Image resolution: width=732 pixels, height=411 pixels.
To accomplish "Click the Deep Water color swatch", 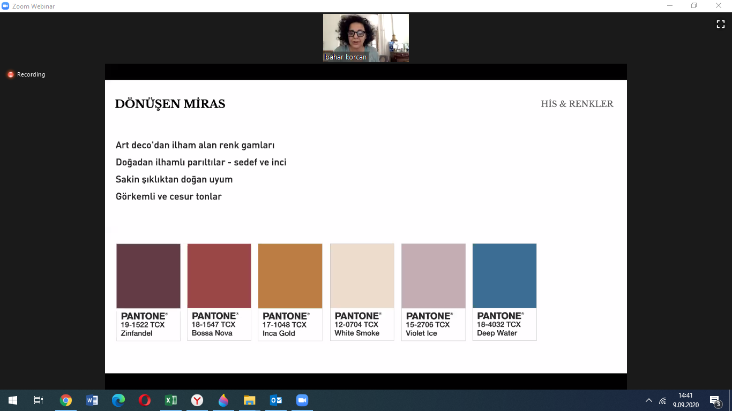I will click(504, 276).
